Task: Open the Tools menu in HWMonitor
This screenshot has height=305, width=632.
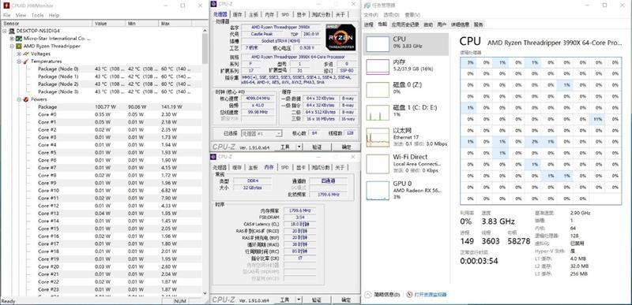Action: (37, 15)
